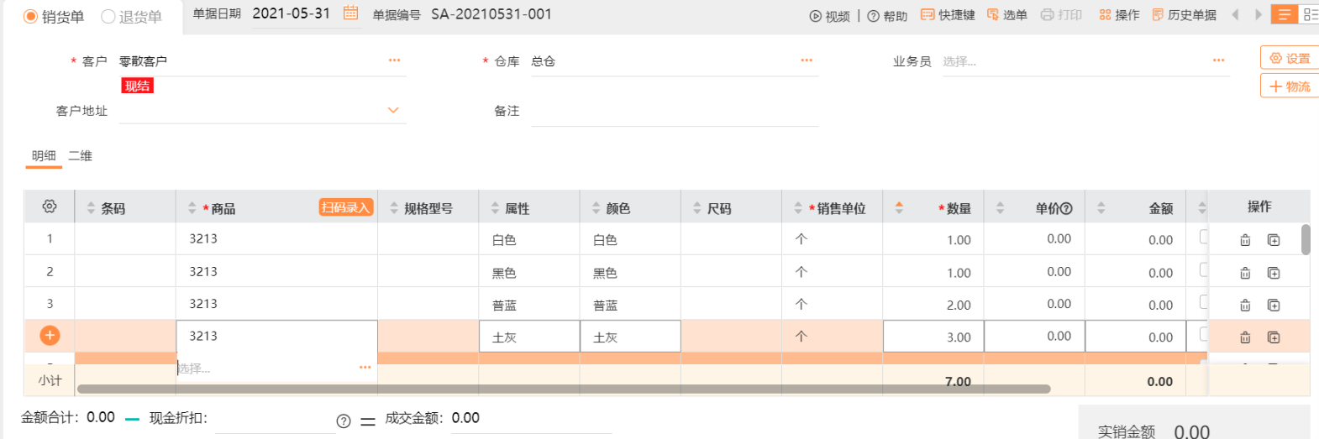Click the table horizontal scrollbar

tap(564, 389)
